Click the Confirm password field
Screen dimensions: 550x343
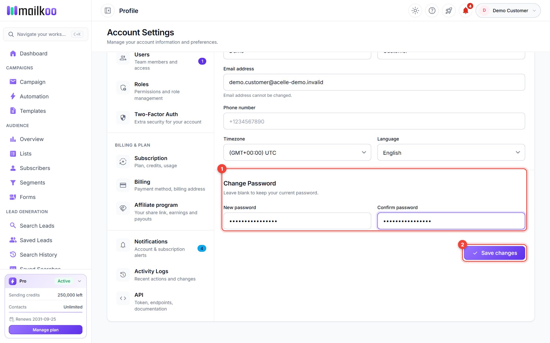451,221
